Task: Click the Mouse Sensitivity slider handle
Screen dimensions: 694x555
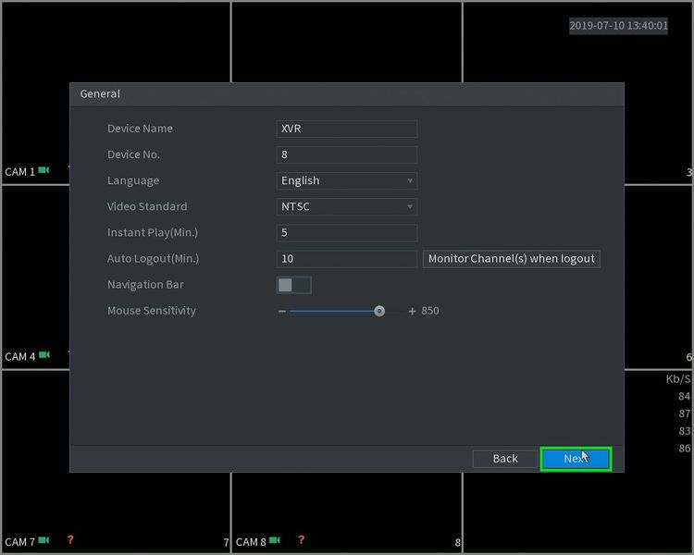Action: coord(379,311)
